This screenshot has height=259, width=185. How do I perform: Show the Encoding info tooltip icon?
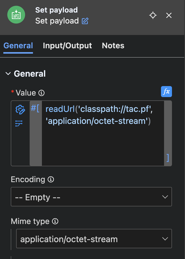pyautogui.click(x=51, y=180)
